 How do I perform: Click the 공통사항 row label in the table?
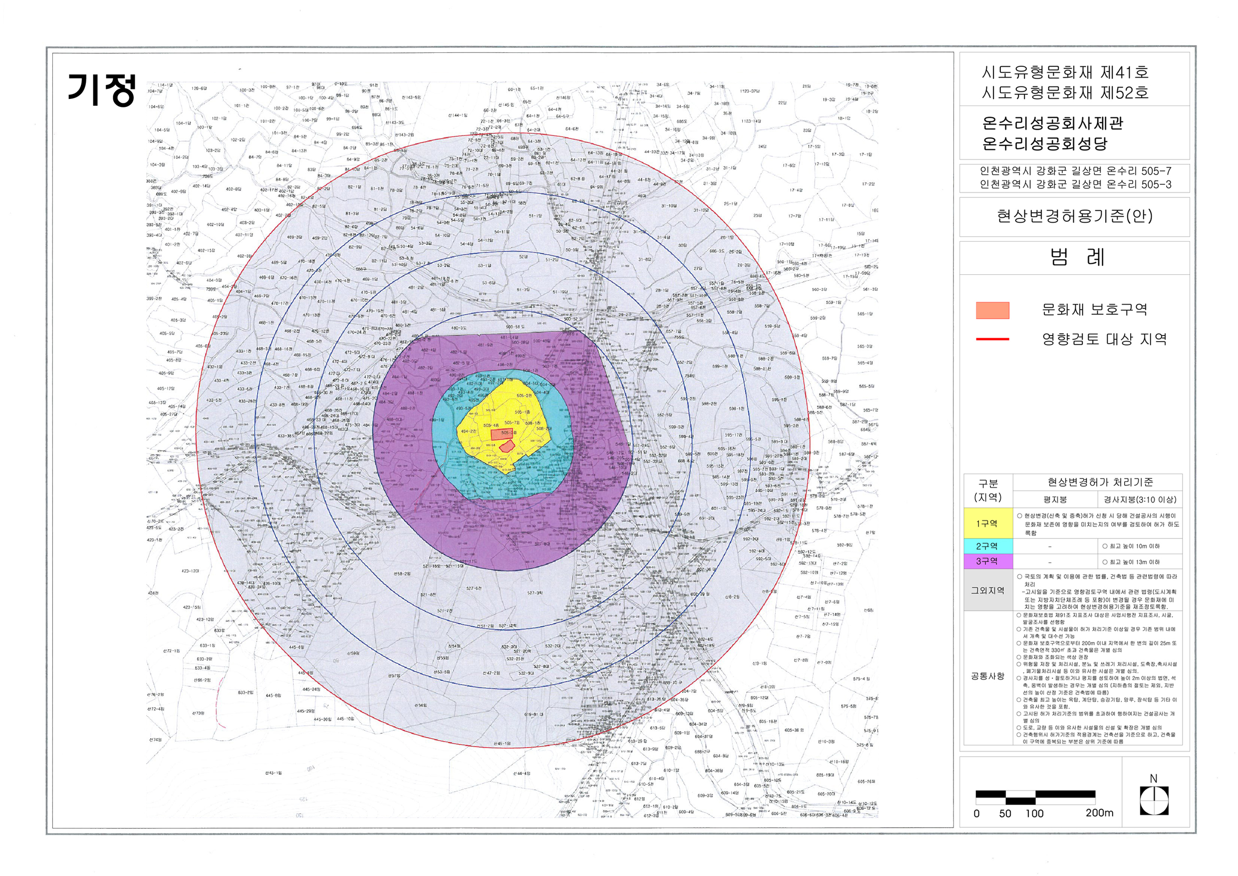pos(988,676)
